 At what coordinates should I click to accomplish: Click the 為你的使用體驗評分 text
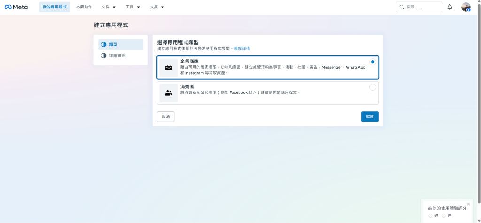tap(447, 208)
